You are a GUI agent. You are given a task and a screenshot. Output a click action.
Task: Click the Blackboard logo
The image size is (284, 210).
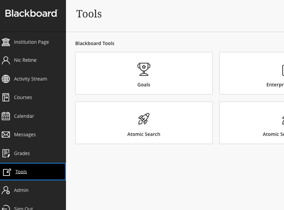pos(31,13)
